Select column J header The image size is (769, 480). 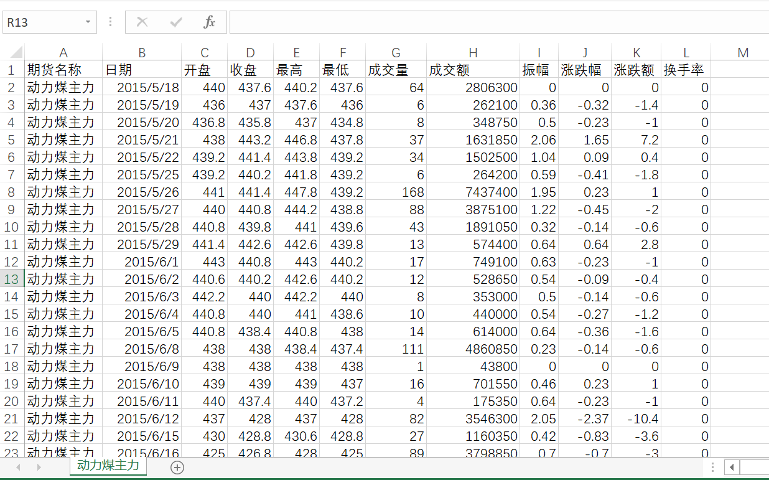[x=585, y=53]
